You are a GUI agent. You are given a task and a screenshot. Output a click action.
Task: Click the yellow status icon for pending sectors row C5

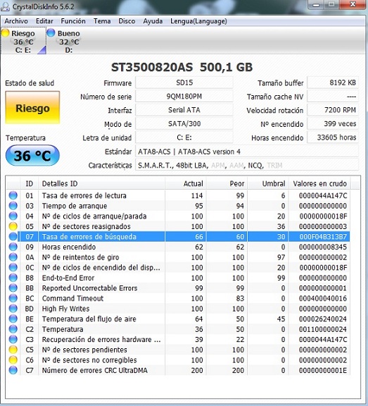coord(13,350)
